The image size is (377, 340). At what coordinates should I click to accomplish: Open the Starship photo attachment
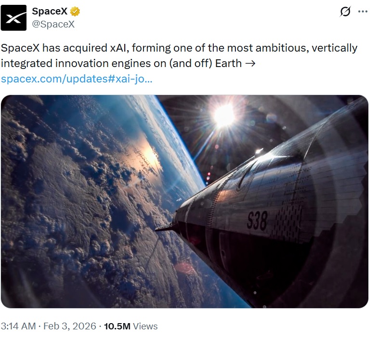click(184, 201)
